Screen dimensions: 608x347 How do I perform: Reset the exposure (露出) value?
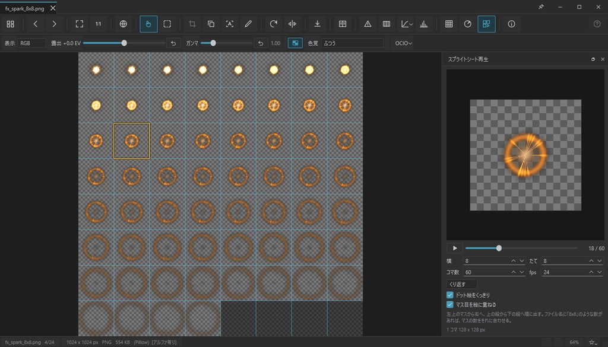pyautogui.click(x=173, y=43)
